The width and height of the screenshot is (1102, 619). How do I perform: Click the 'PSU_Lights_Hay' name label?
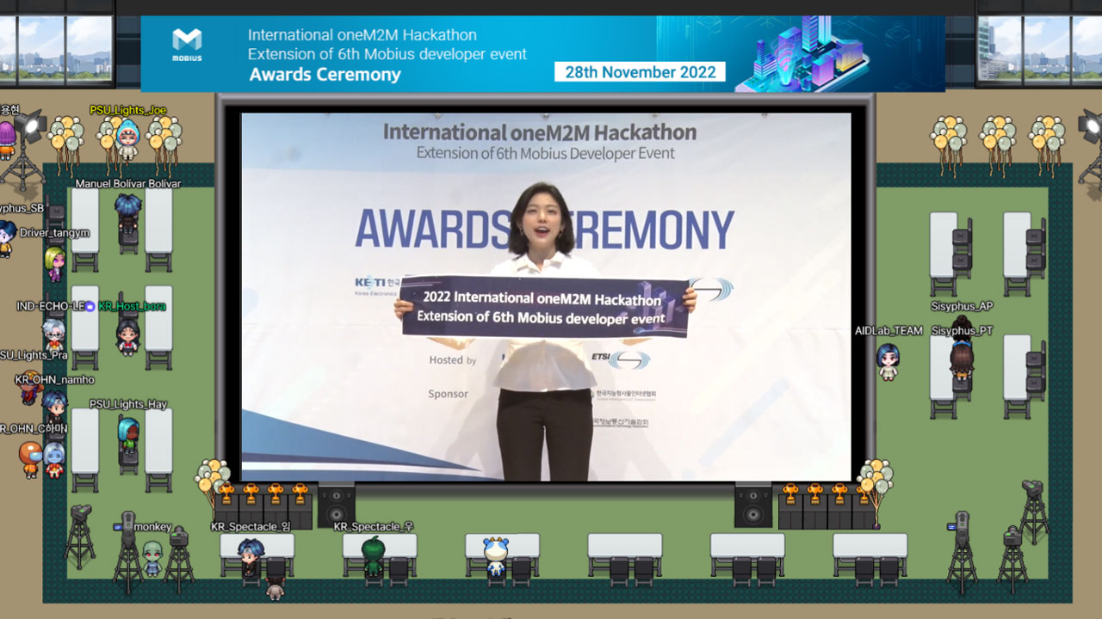pos(128,404)
